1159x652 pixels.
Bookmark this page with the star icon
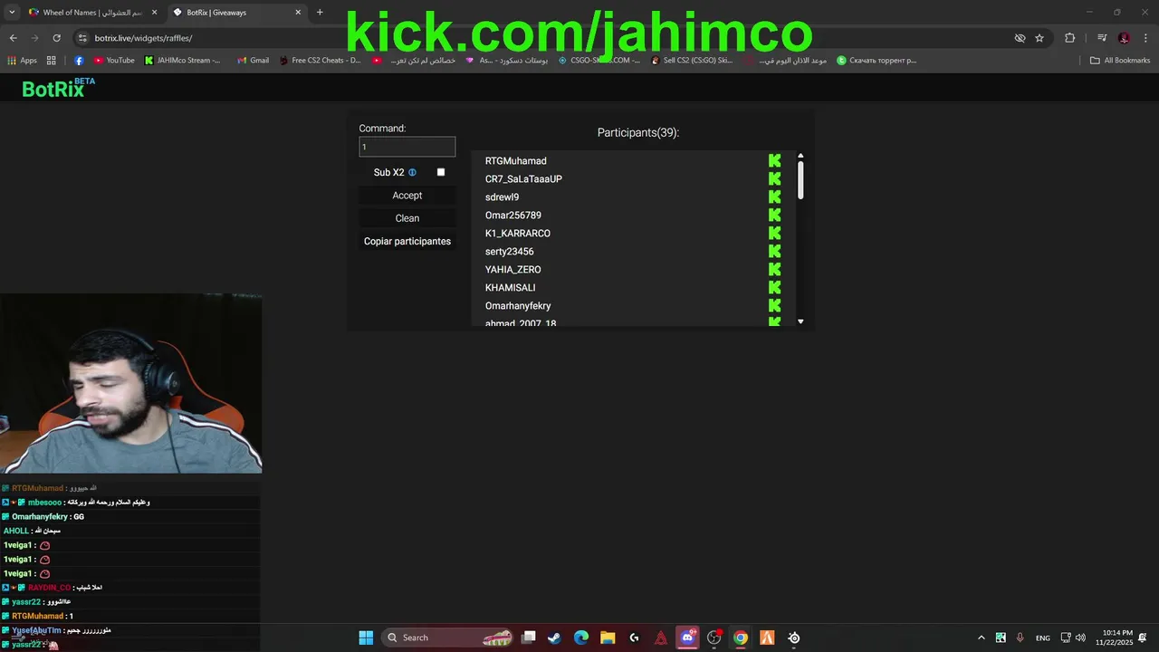pyautogui.click(x=1039, y=38)
